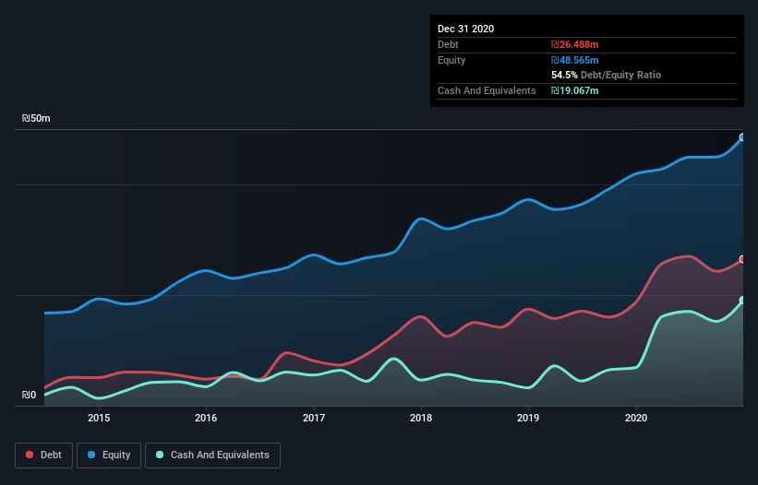Click the 2016 x-axis label
Image resolution: width=758 pixels, height=485 pixels.
206,418
